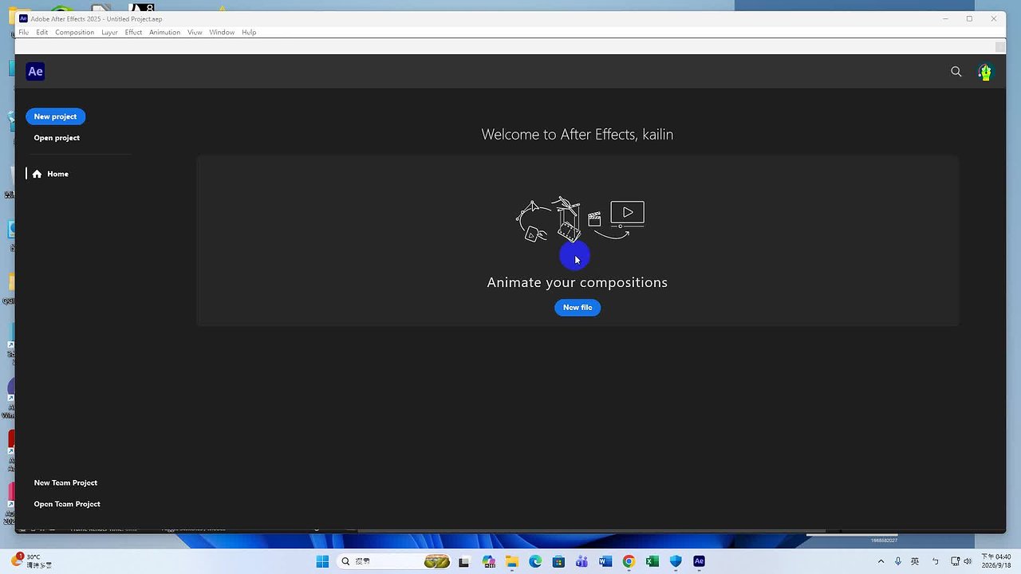The width and height of the screenshot is (1021, 574).
Task: Open Microsoft Store from the taskbar
Action: tap(558, 561)
